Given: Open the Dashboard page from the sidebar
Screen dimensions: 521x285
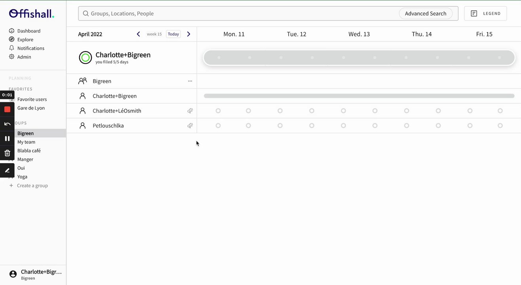Looking at the screenshot, I should pyautogui.click(x=29, y=31).
